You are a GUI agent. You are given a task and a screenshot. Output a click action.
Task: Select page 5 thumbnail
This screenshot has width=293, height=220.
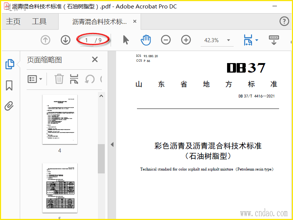(x=60, y=188)
